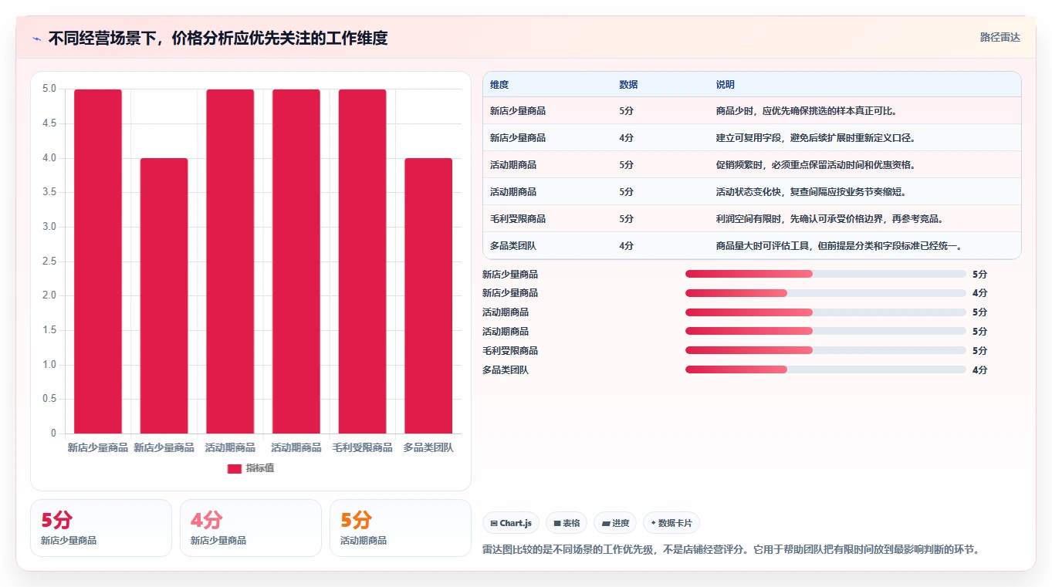Open the red 5分 新店少量商品 card

101,528
